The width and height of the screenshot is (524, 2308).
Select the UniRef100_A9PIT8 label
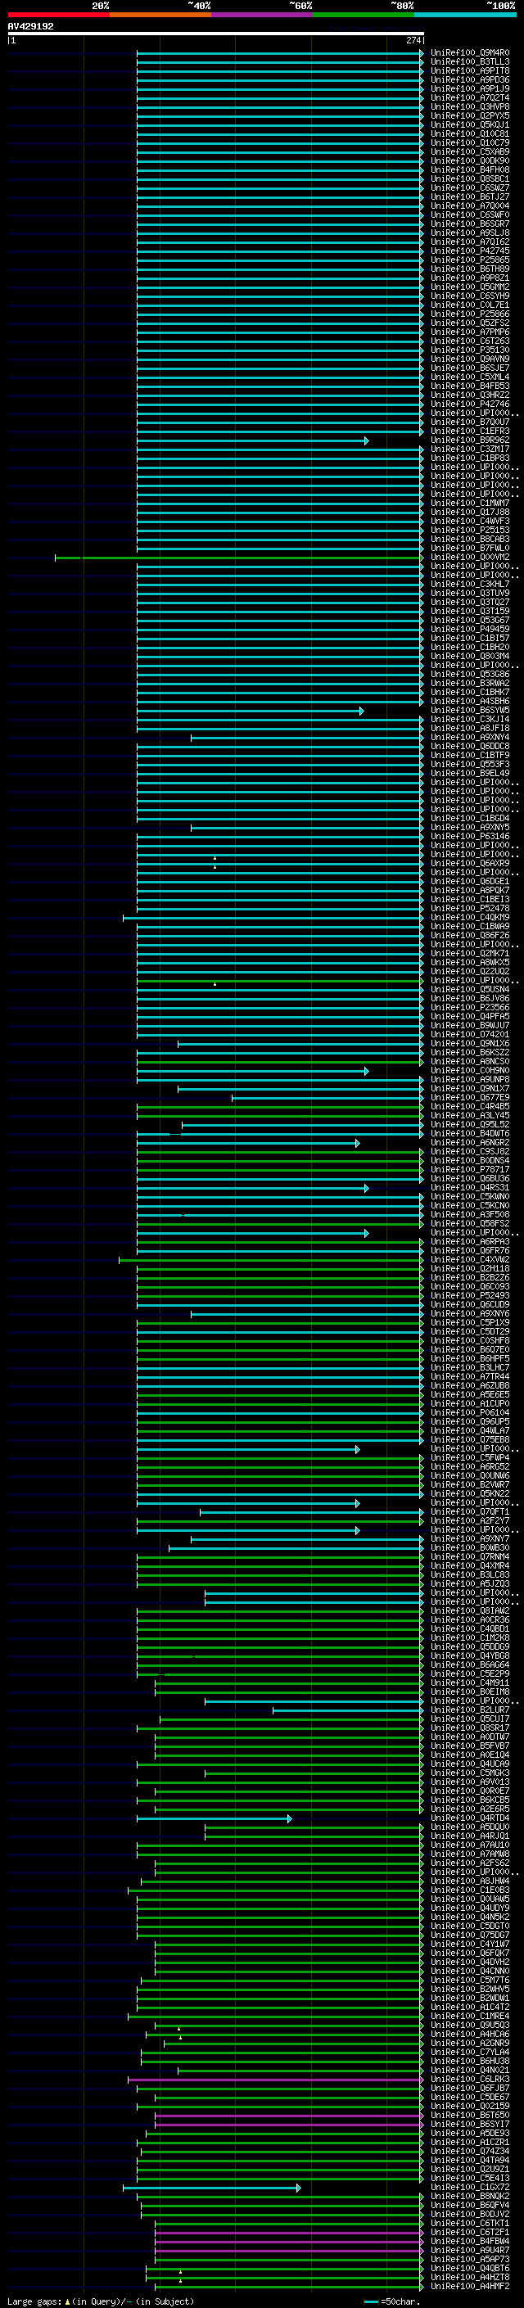coord(470,70)
